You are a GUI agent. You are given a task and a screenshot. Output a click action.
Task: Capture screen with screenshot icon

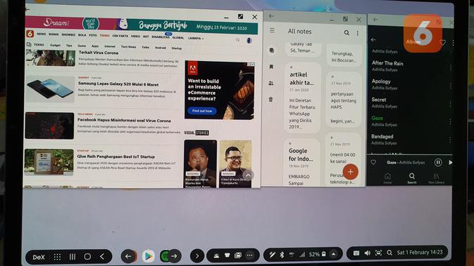[x=378, y=253]
